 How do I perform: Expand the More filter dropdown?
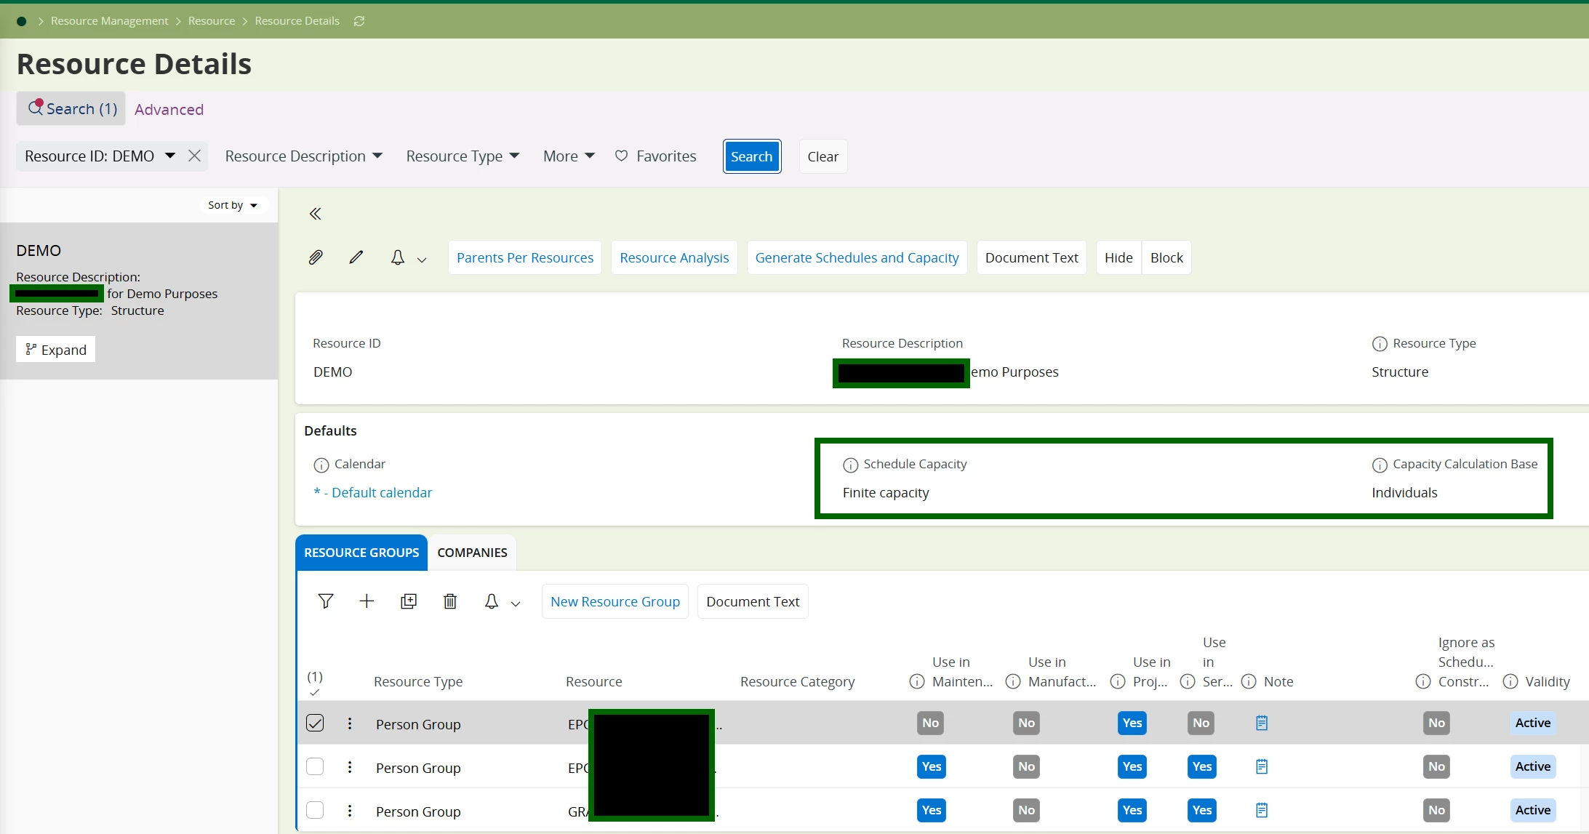click(569, 156)
